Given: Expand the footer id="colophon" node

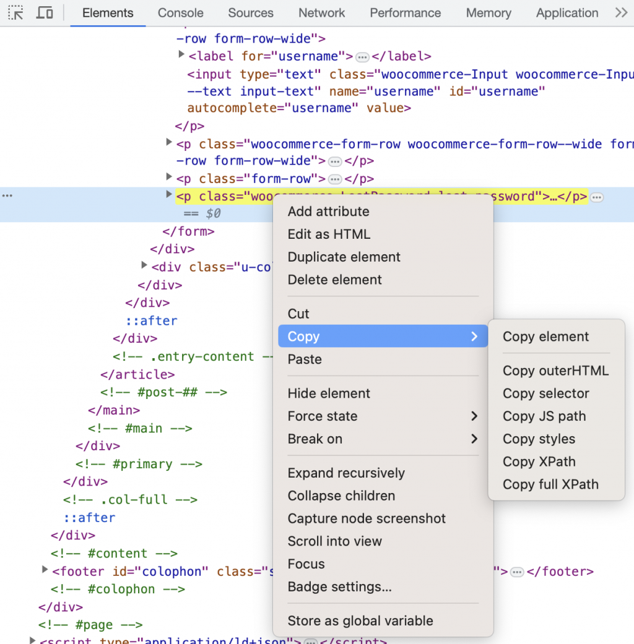Looking at the screenshot, I should pos(45,570).
